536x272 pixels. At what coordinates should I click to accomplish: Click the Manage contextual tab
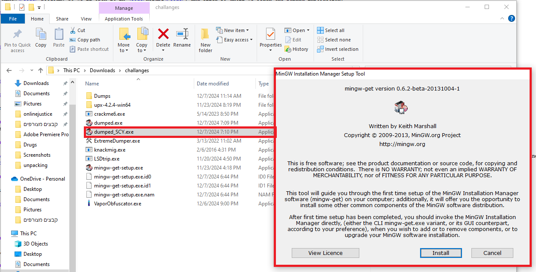point(124,8)
